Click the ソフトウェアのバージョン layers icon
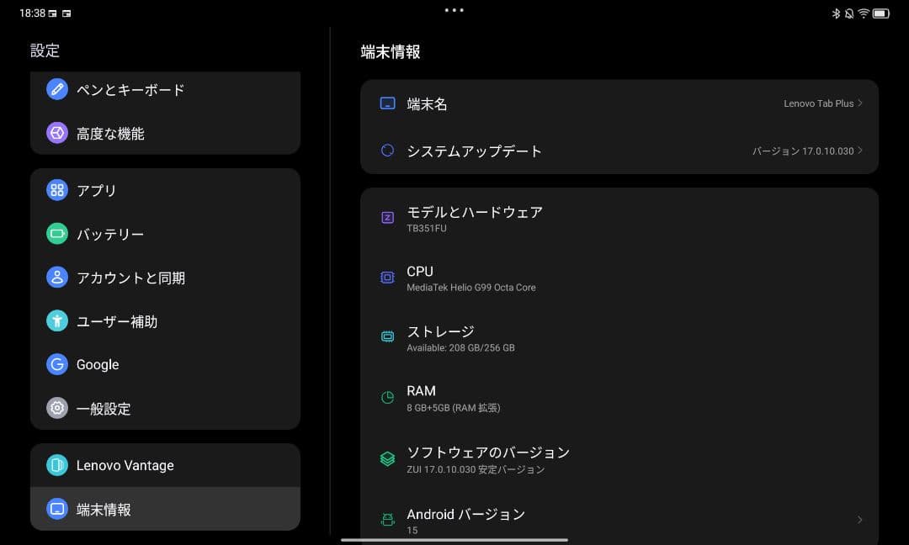Screen dimensions: 909x545 tap(387, 458)
